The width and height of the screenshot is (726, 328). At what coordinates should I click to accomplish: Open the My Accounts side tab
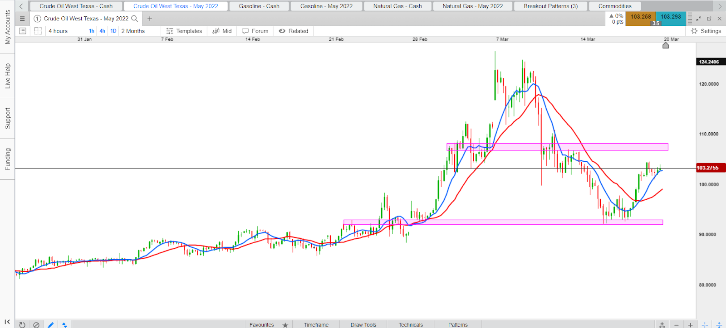7,27
